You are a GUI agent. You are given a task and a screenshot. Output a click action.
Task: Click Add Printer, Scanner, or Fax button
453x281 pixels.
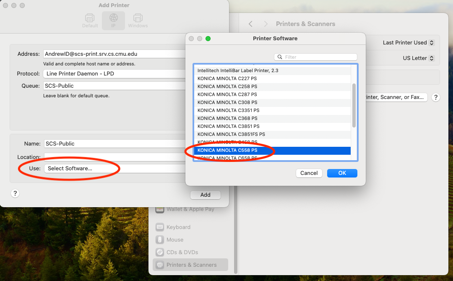[x=396, y=97]
